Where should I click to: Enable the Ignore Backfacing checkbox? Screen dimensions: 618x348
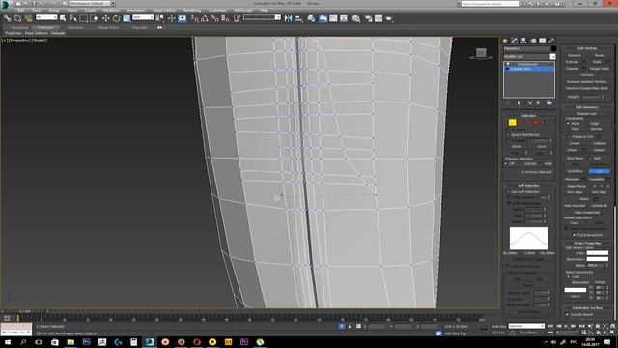(x=508, y=135)
